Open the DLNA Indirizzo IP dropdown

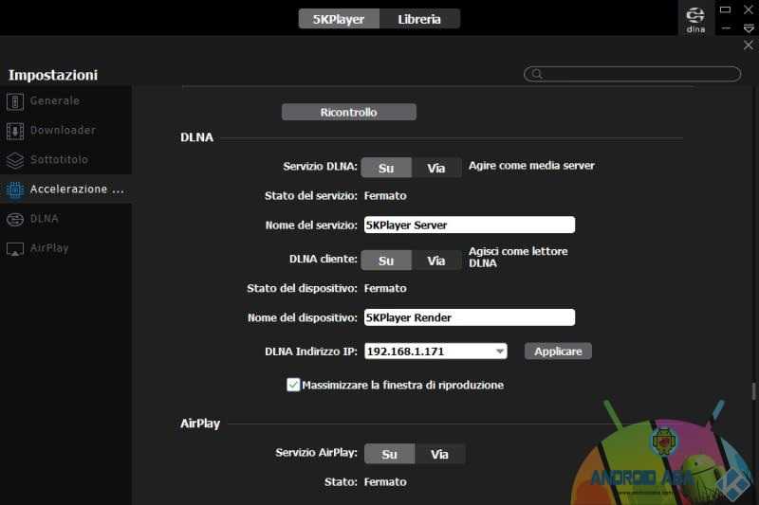(435, 352)
